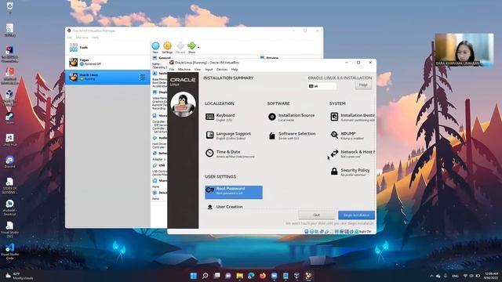This screenshot has width=502, height=282.
Task: Open the File menu in VirtualBox Manager
Action: click(70, 38)
